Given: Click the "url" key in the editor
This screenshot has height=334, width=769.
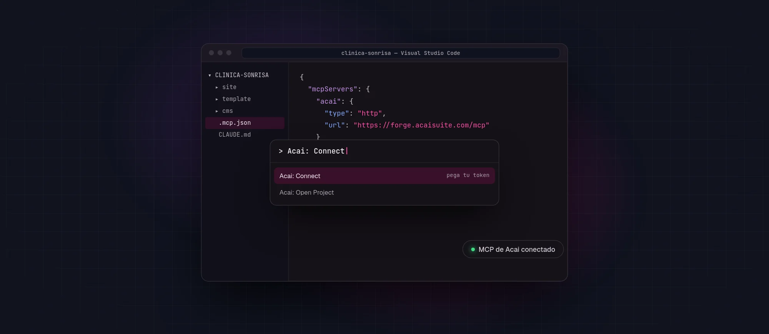Looking at the screenshot, I should tap(335, 125).
